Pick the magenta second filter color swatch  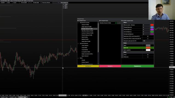152,30
